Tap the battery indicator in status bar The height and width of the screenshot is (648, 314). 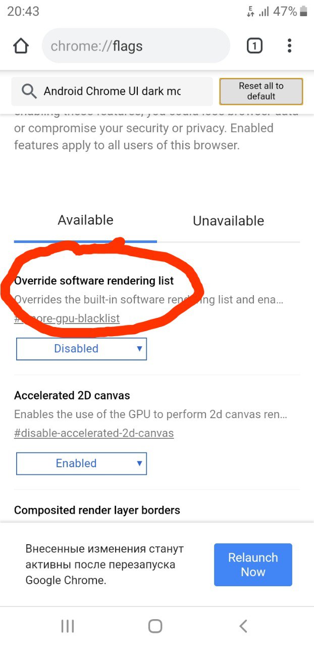point(303,11)
